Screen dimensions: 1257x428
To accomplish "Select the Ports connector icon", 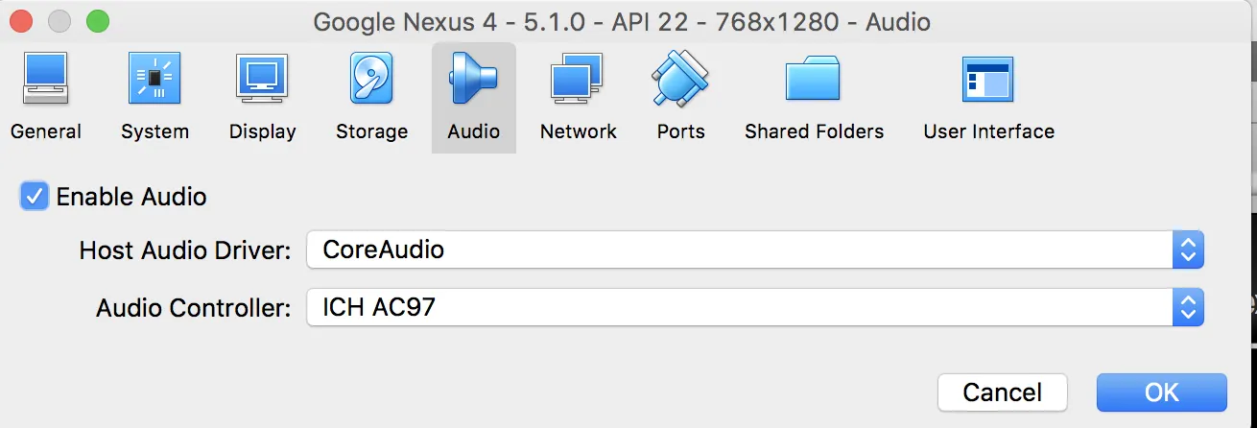I will click(x=680, y=79).
